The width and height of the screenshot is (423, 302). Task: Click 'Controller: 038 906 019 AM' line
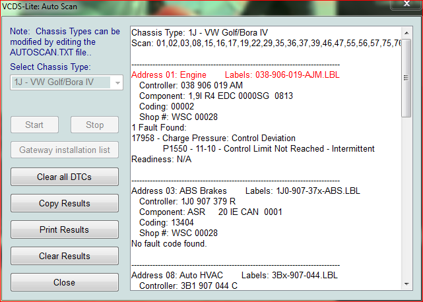tap(191, 86)
